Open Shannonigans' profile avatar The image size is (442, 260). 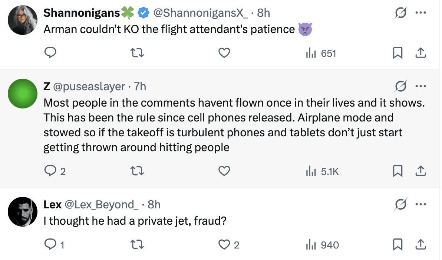[x=23, y=20]
